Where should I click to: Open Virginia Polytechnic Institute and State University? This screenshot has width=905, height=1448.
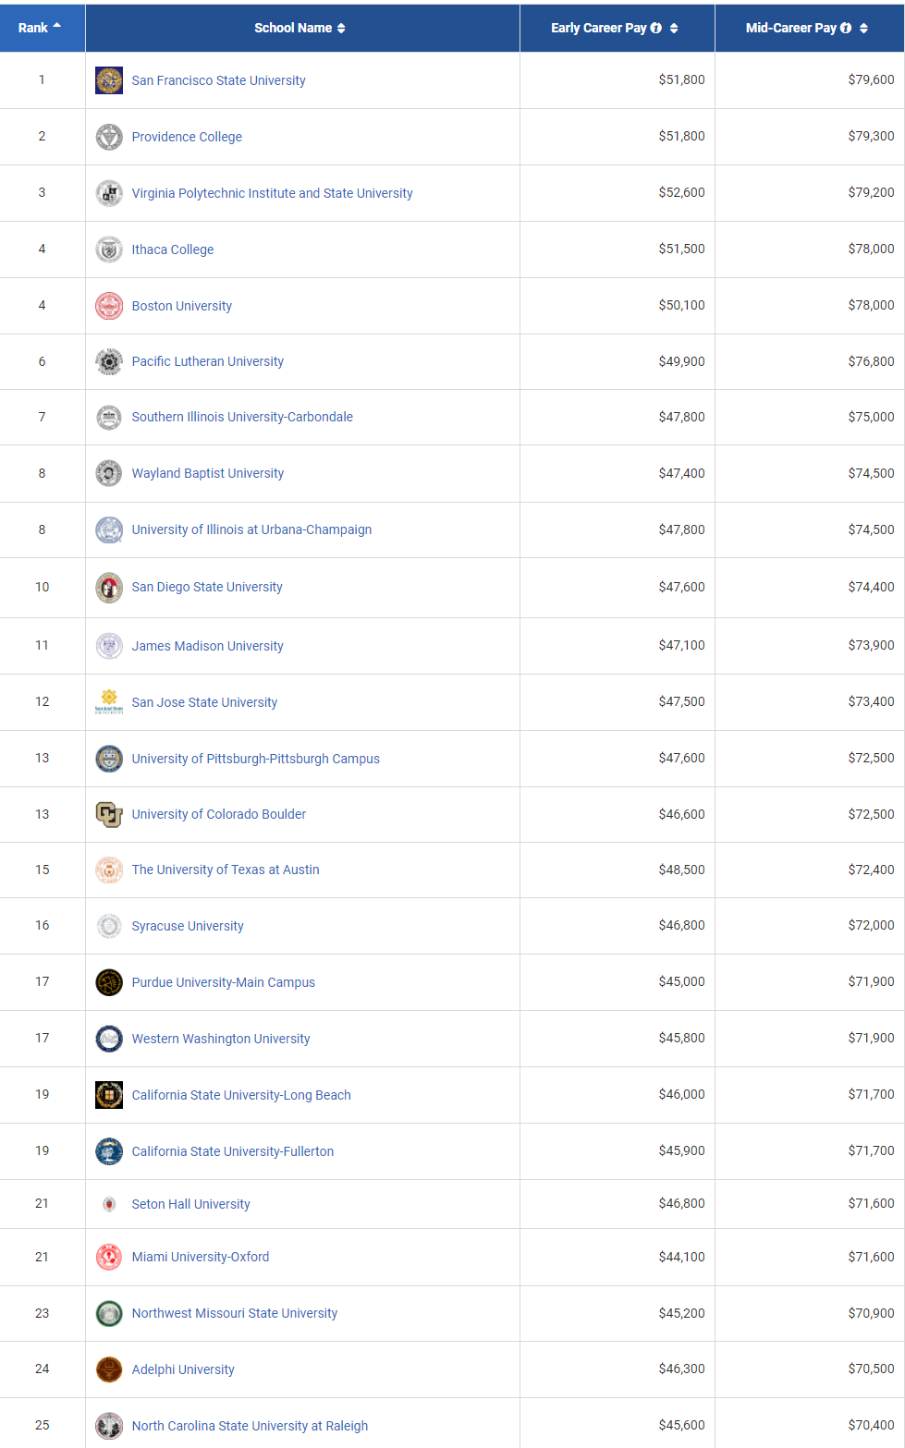[x=272, y=193]
